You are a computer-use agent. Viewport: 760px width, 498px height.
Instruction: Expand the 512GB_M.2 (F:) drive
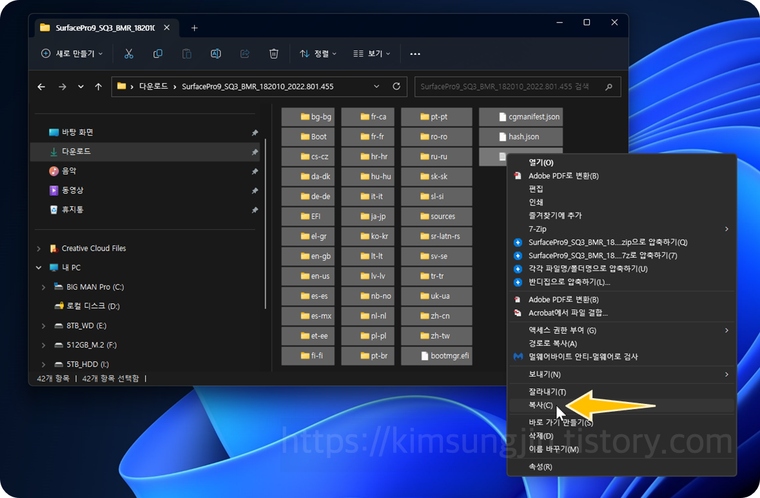pos(44,345)
